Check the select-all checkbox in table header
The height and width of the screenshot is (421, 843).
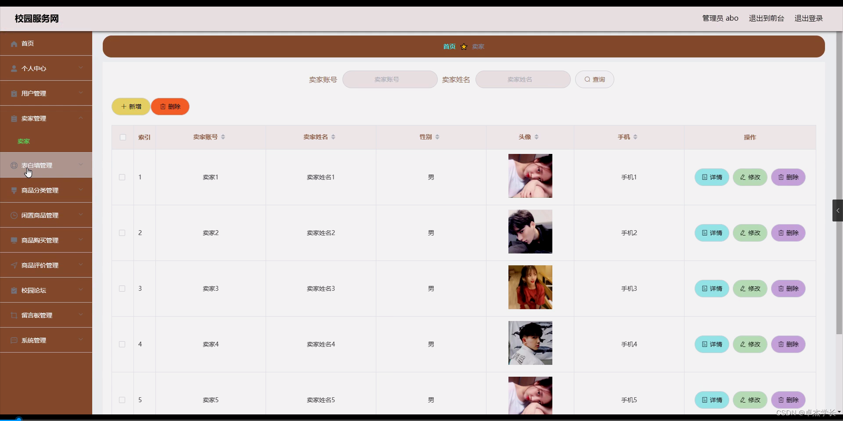(x=122, y=138)
